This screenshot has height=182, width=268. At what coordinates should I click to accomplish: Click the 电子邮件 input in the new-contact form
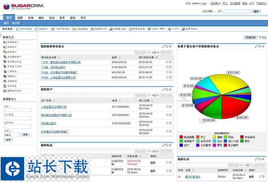pyautogui.click(x=18, y=127)
